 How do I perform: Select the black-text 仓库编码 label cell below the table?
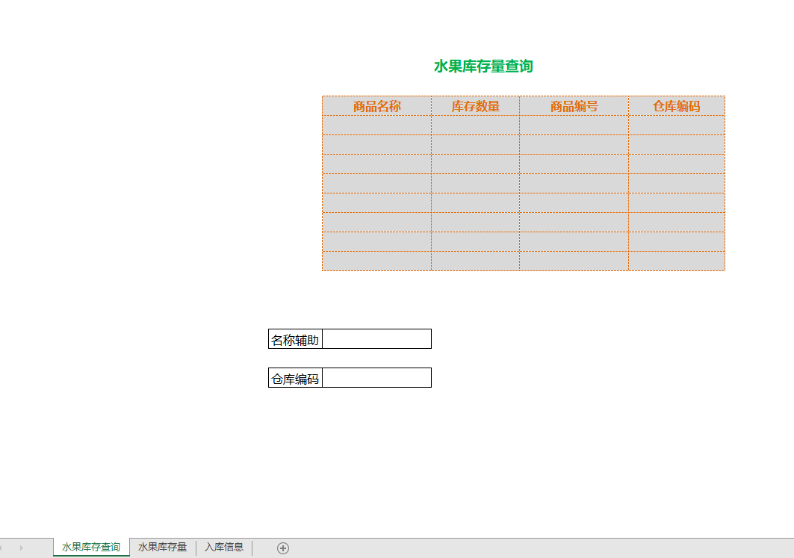point(295,379)
